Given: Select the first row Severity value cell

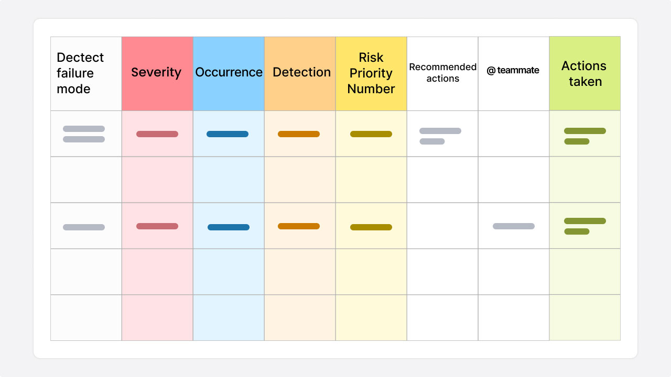Looking at the screenshot, I should coord(157,134).
